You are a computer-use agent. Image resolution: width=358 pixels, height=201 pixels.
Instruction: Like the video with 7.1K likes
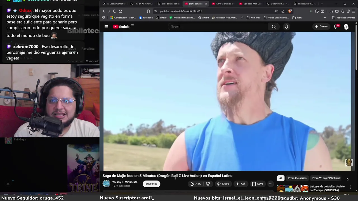pyautogui.click(x=195, y=184)
